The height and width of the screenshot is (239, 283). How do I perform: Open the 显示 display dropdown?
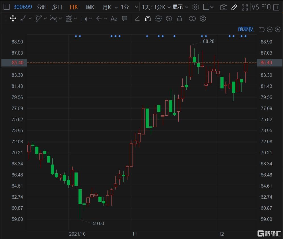pyautogui.click(x=180, y=7)
